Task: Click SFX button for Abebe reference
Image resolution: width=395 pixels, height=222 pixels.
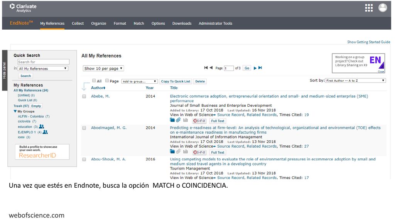Action: [199, 121]
